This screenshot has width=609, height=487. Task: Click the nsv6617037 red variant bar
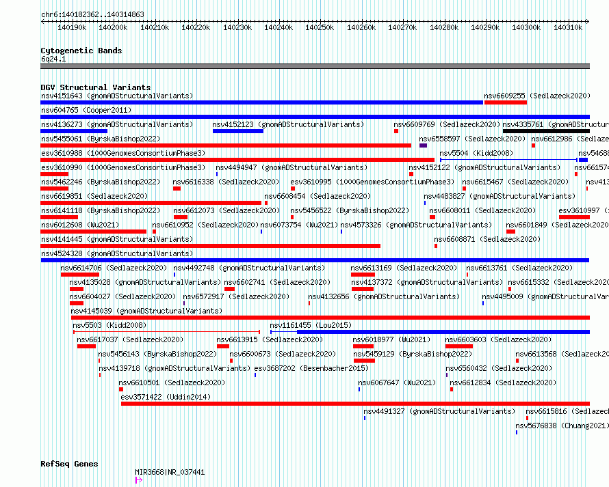point(86,346)
